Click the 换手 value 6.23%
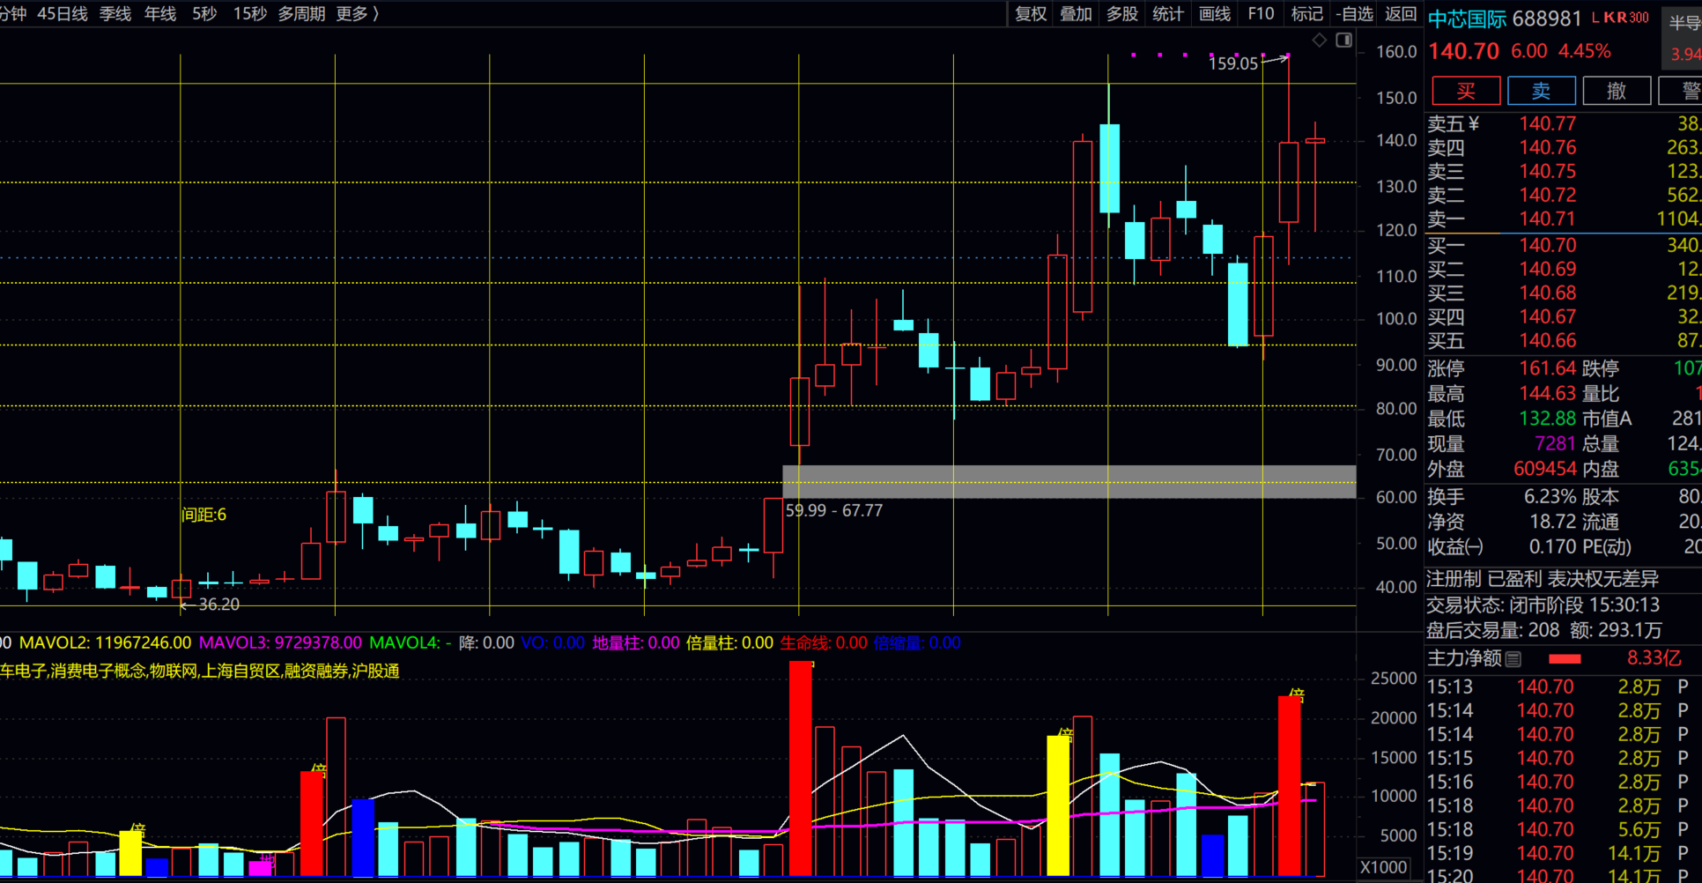 [x=1550, y=496]
